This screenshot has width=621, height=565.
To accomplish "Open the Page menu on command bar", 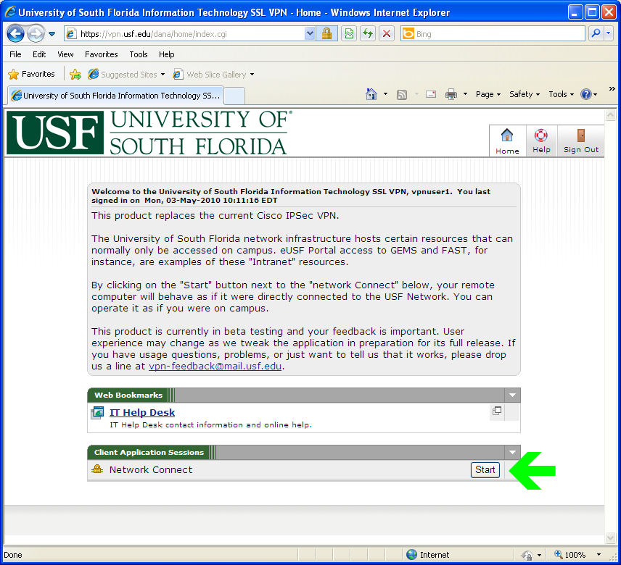I will click(488, 94).
